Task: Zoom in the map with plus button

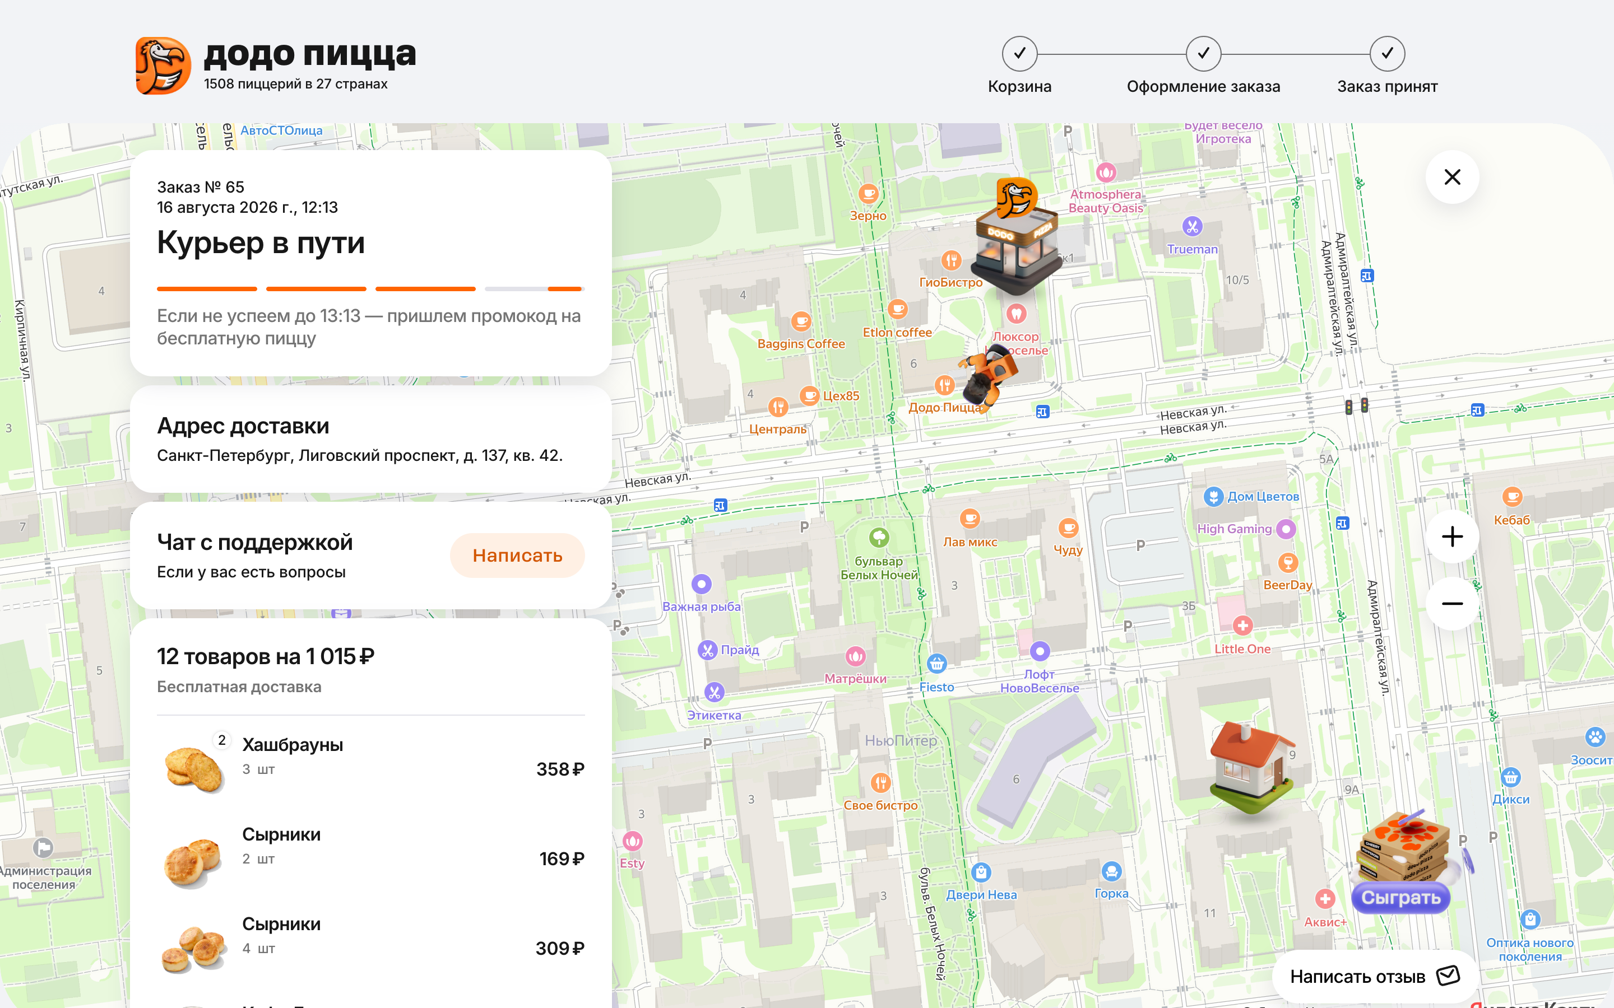Action: coord(1452,536)
